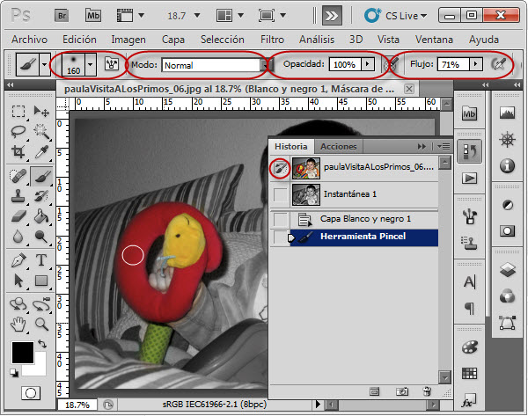Toggle the Brush panel button

(x=112, y=64)
